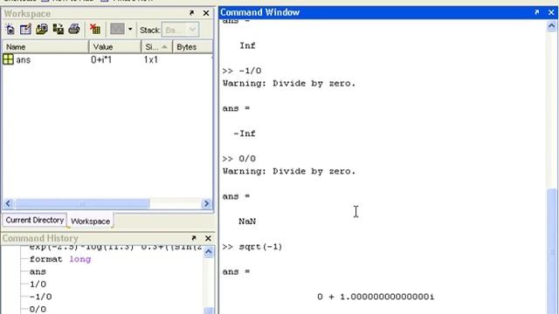Select '-1/0' entry in Command History
Viewport: 559px width, 314px height.
click(x=40, y=297)
